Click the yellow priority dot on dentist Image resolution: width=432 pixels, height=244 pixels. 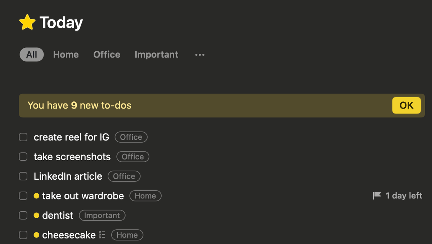(37, 215)
